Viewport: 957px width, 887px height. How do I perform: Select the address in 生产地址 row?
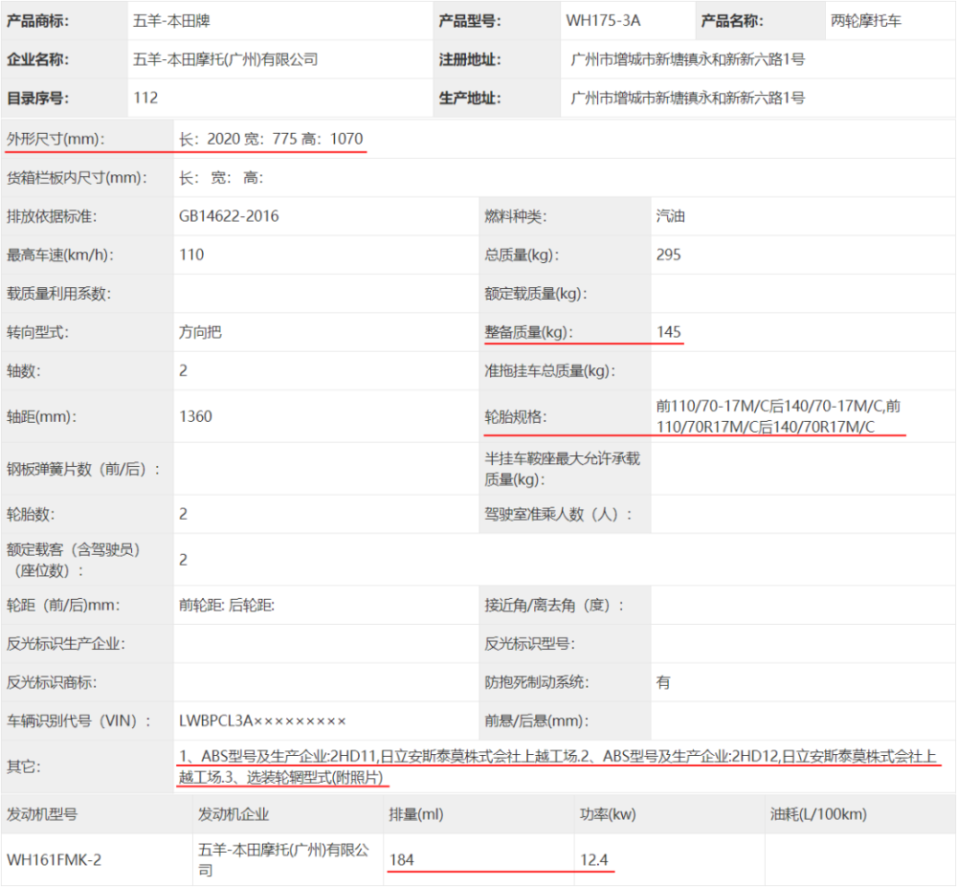tap(688, 99)
